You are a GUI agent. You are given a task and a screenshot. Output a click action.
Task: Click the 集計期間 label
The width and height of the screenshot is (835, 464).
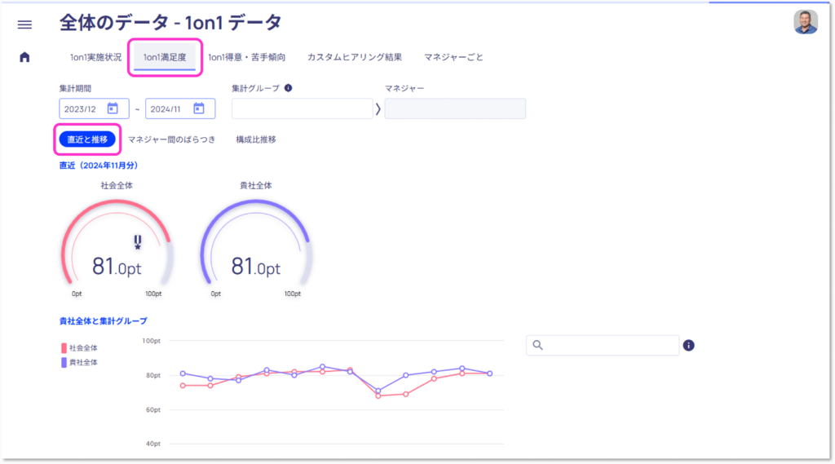tap(75, 88)
